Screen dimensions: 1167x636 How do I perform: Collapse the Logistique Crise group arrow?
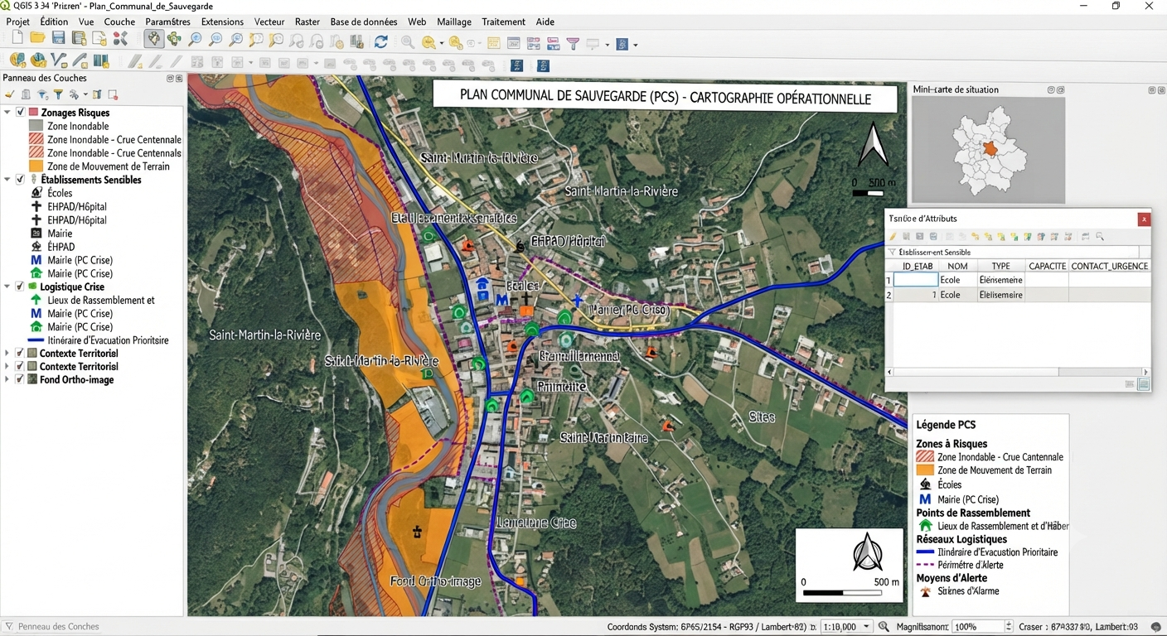click(x=7, y=287)
